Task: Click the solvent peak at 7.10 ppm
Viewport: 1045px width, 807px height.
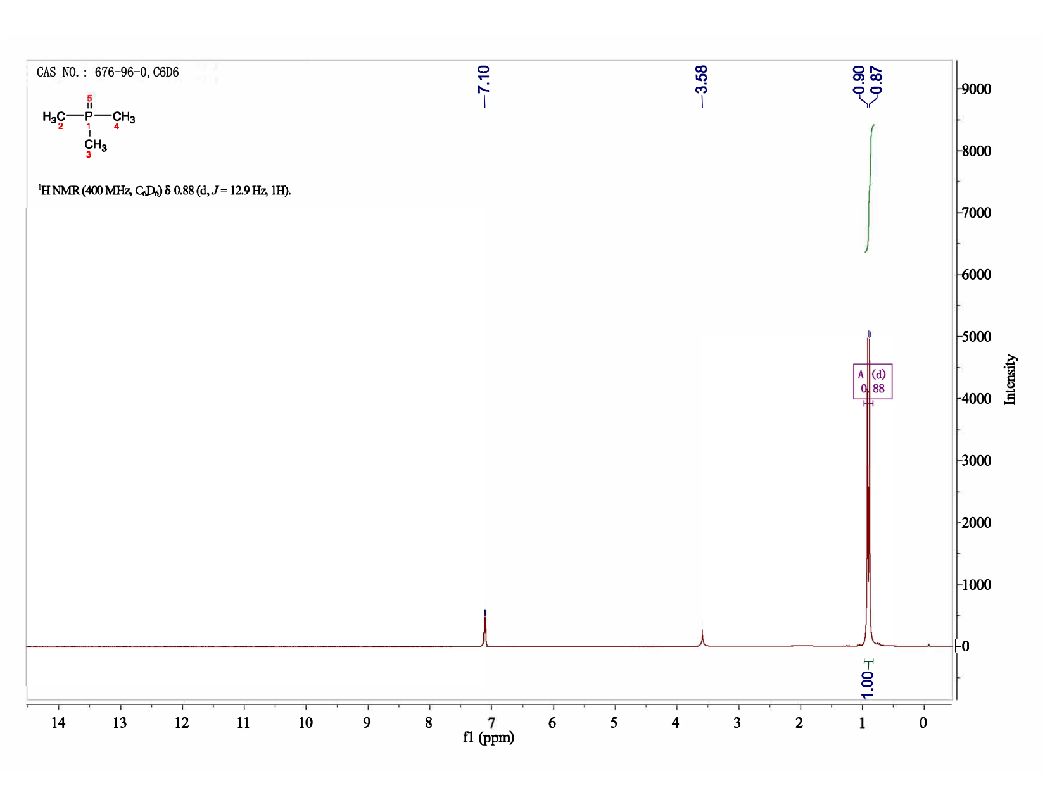Action: click(x=484, y=630)
